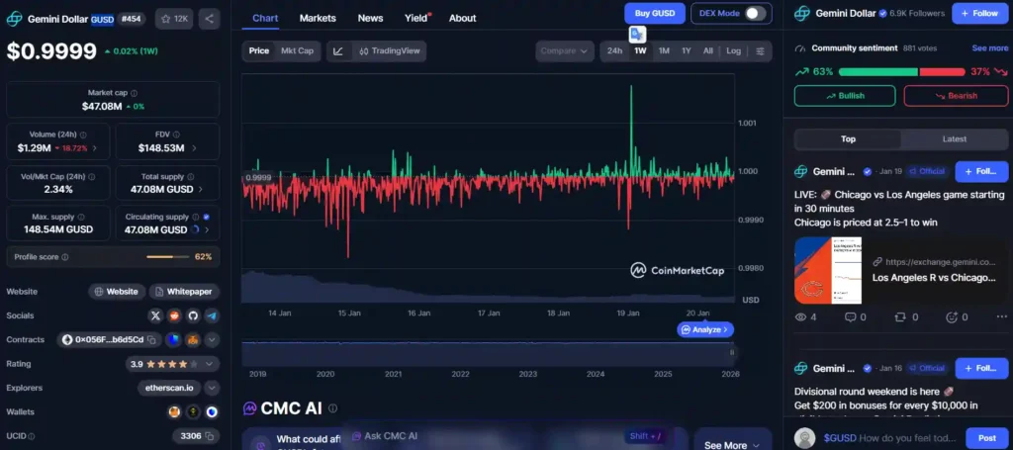The height and width of the screenshot is (450, 1013).
Task: Open the Los Angeles R vs Chicago thumbnail
Action: click(x=828, y=271)
